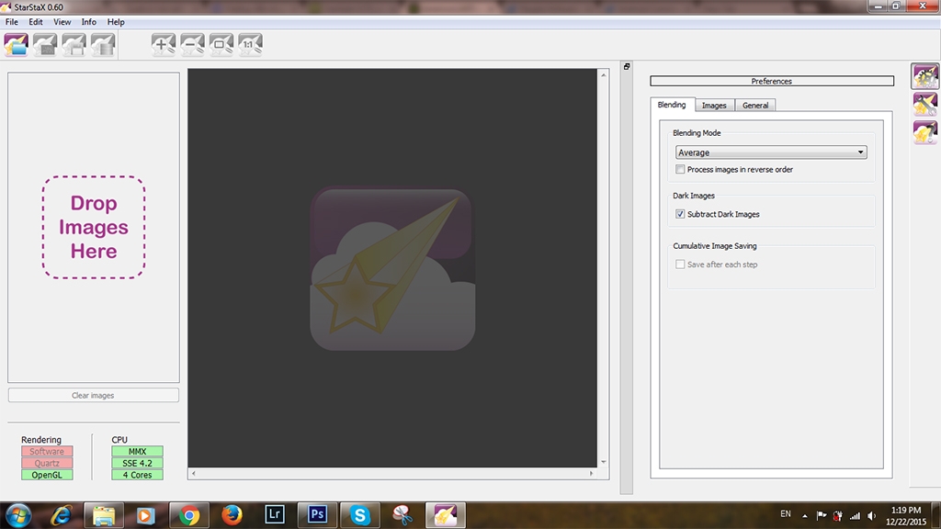Click the volume speaker tray icon
The image size is (941, 529).
tap(871, 515)
